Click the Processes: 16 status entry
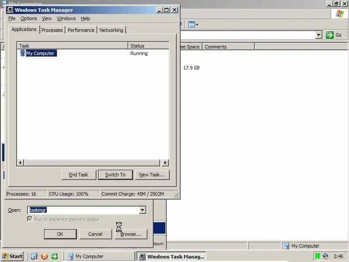The width and height of the screenshot is (349, 262). [x=26, y=194]
